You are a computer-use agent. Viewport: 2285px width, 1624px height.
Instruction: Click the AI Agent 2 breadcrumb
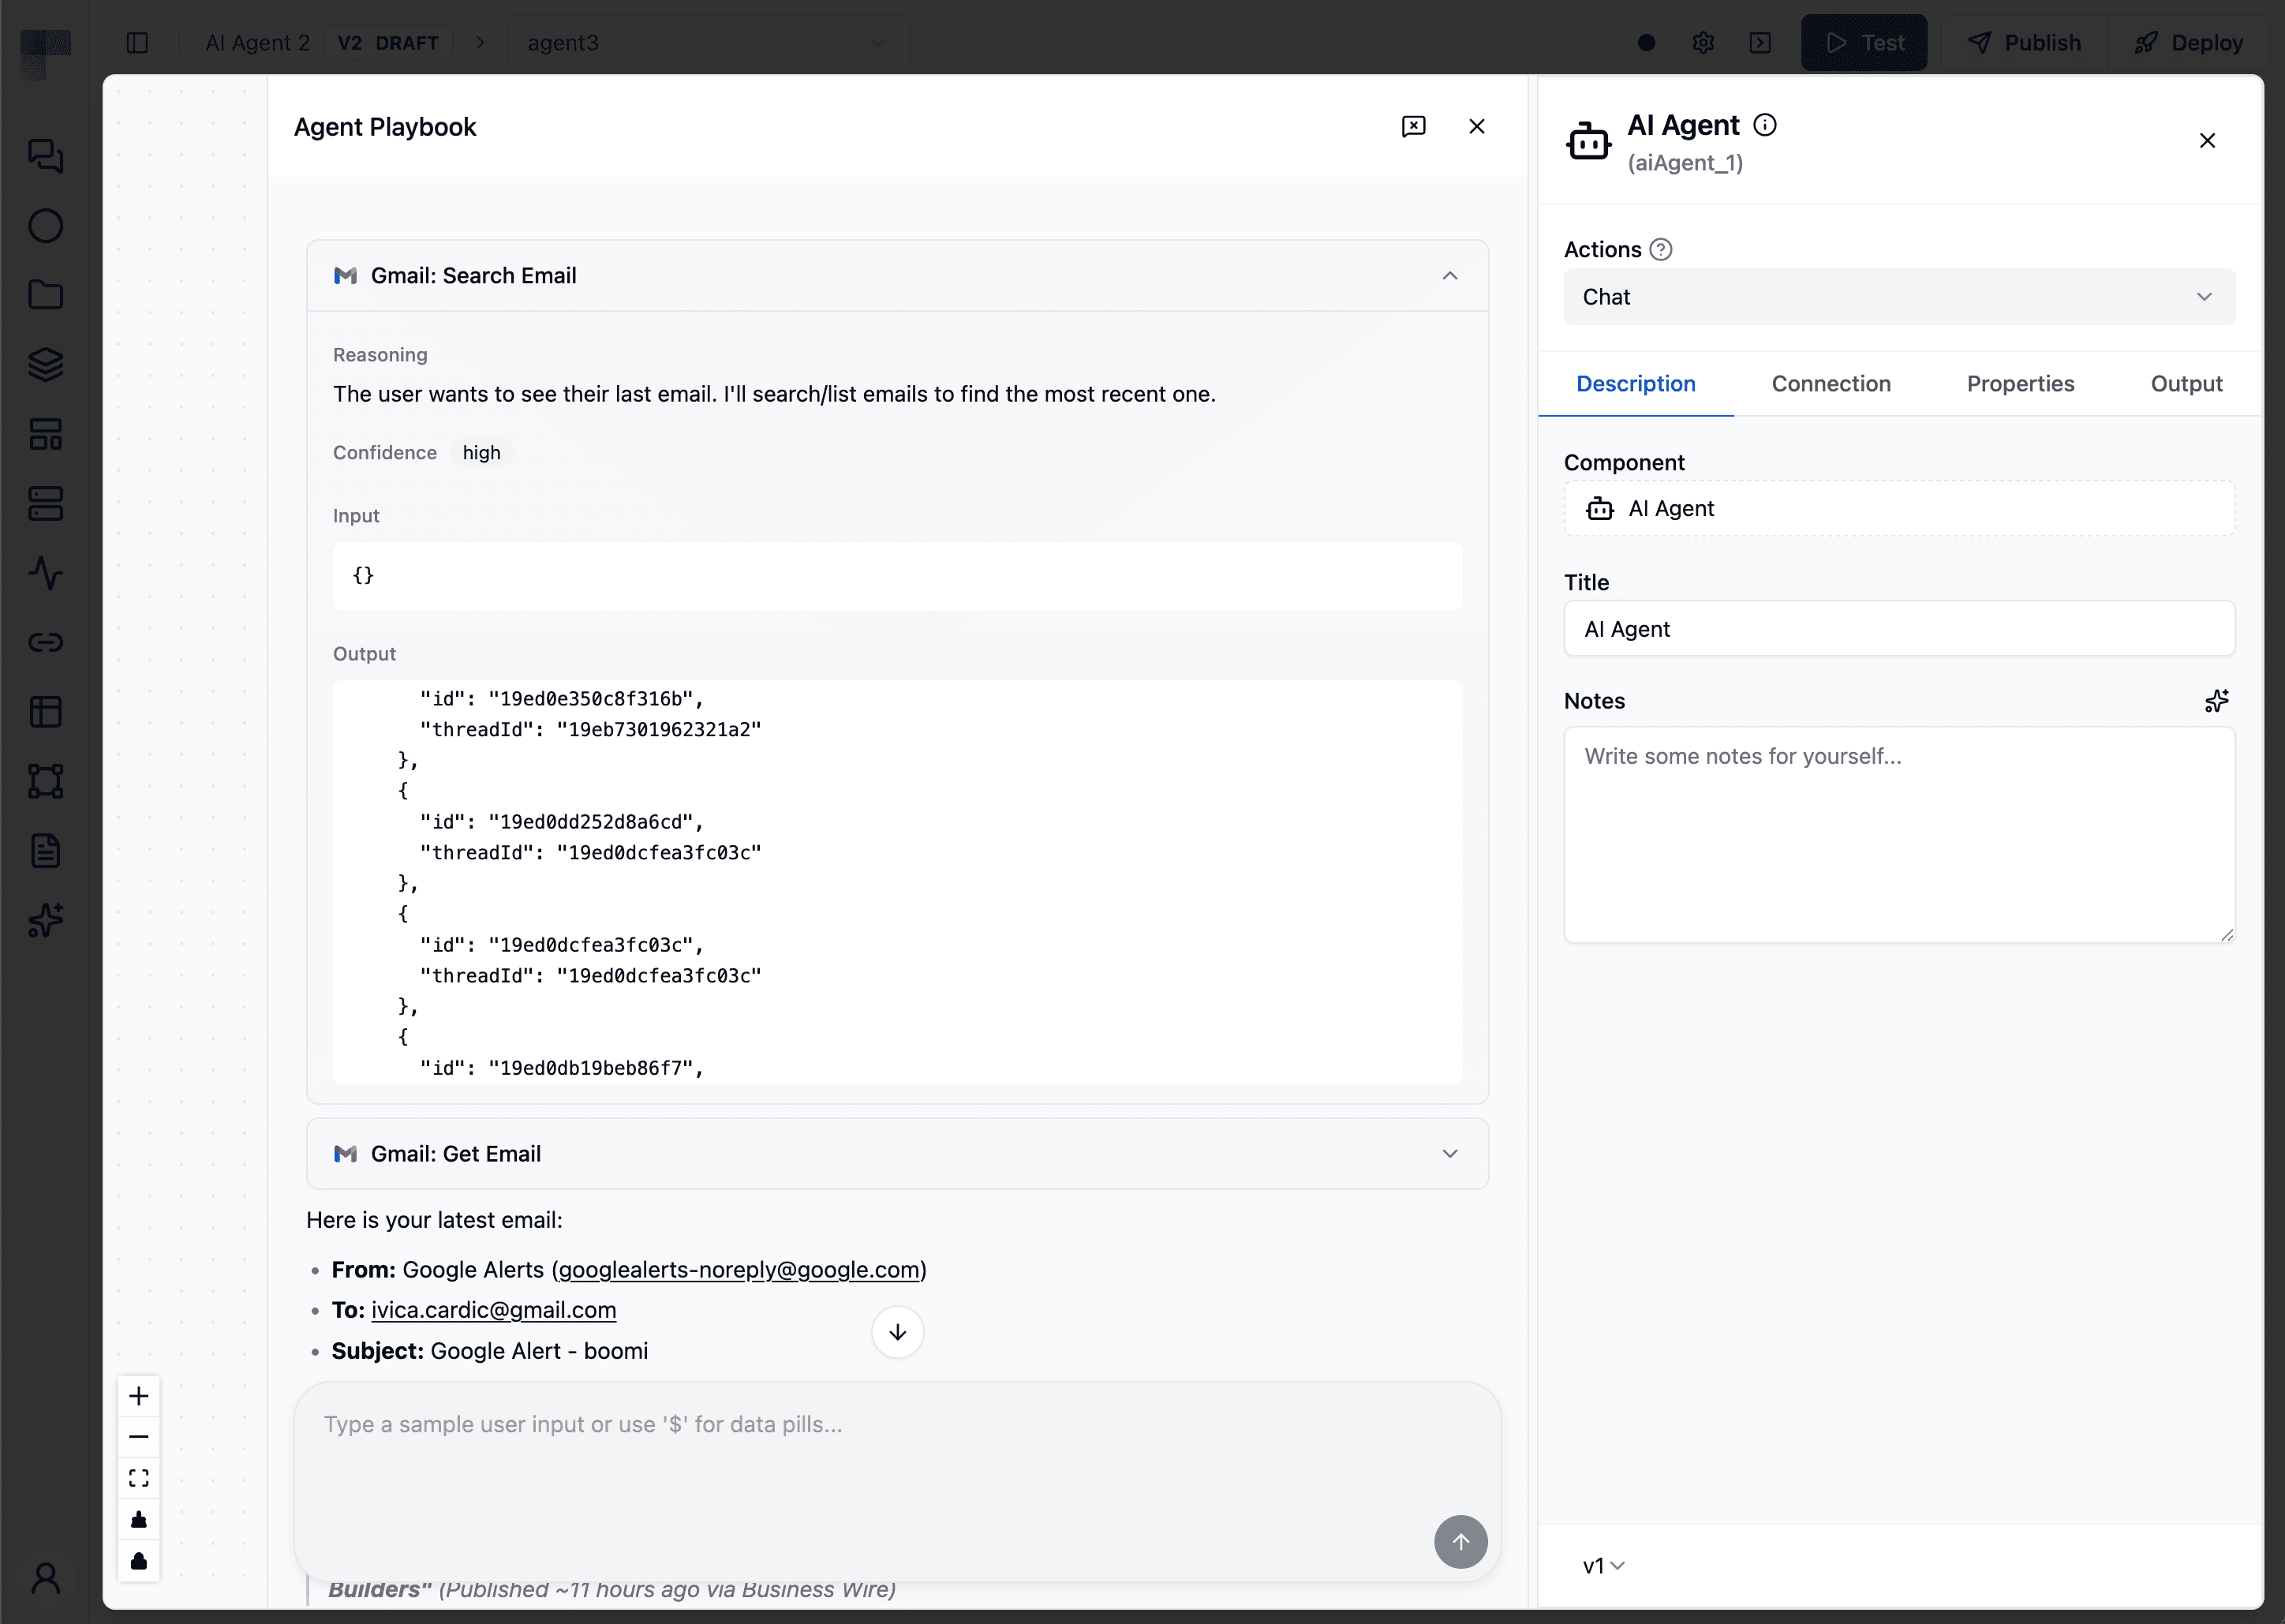(257, 43)
